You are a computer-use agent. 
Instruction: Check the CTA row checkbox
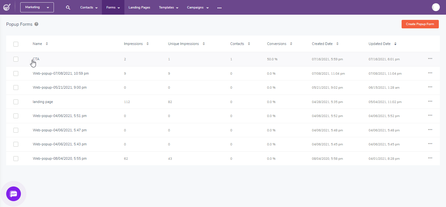(x=16, y=59)
